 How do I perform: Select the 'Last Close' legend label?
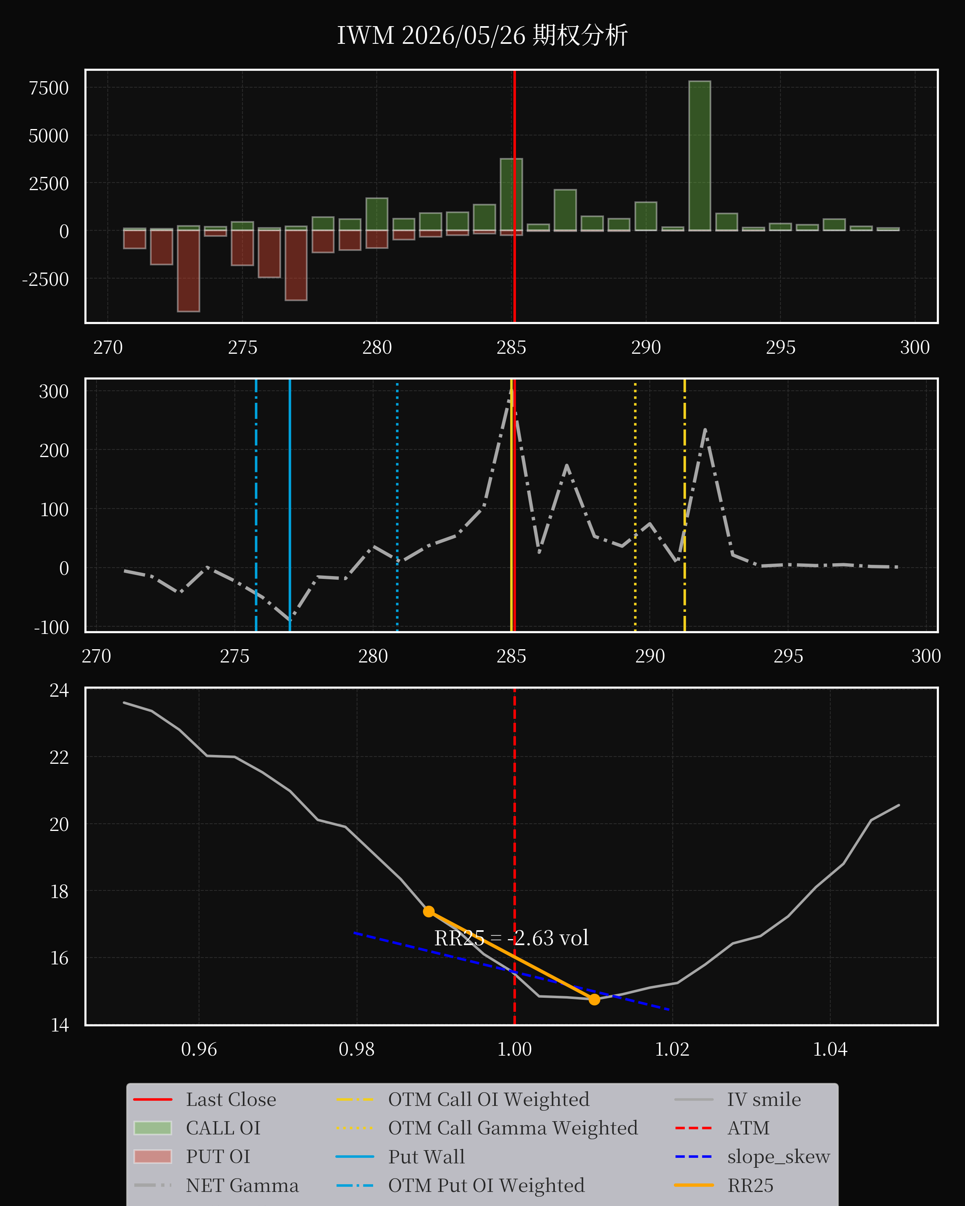pos(231,1100)
